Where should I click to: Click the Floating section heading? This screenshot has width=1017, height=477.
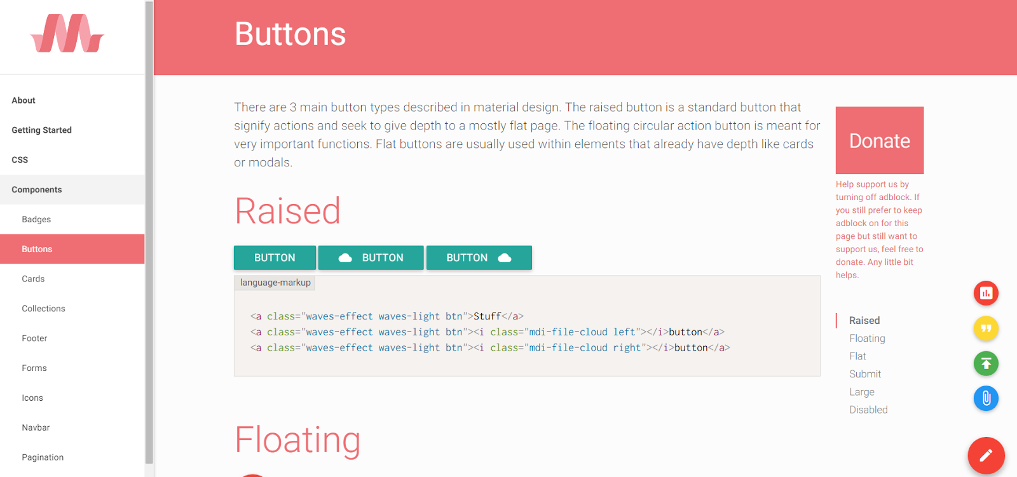pyautogui.click(x=297, y=440)
